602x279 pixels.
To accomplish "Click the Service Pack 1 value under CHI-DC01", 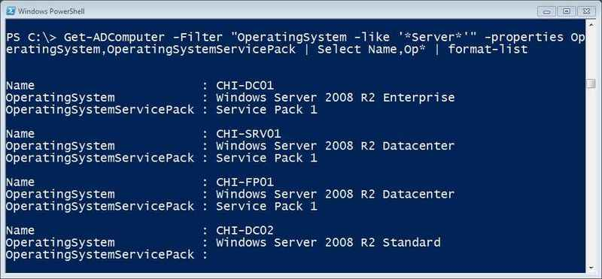I will click(266, 110).
